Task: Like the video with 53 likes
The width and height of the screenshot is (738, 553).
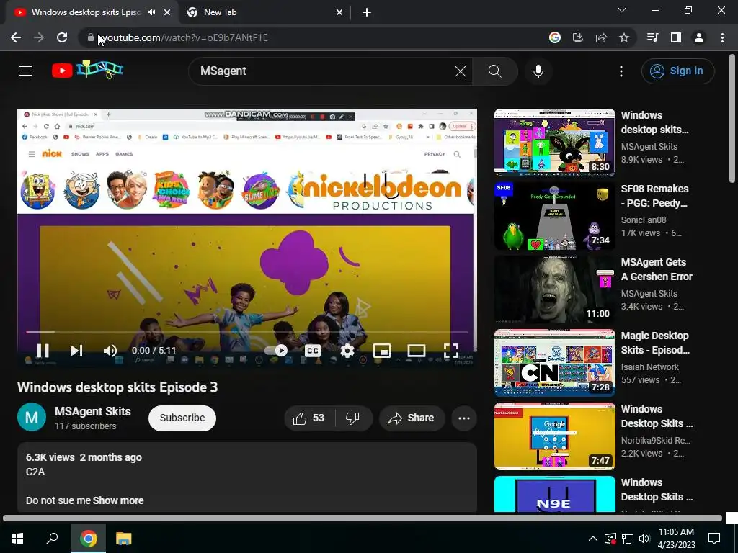Action: pos(309,418)
